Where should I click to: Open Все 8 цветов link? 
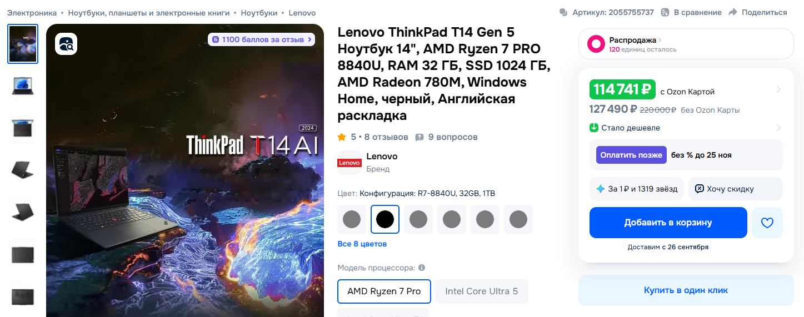point(362,244)
